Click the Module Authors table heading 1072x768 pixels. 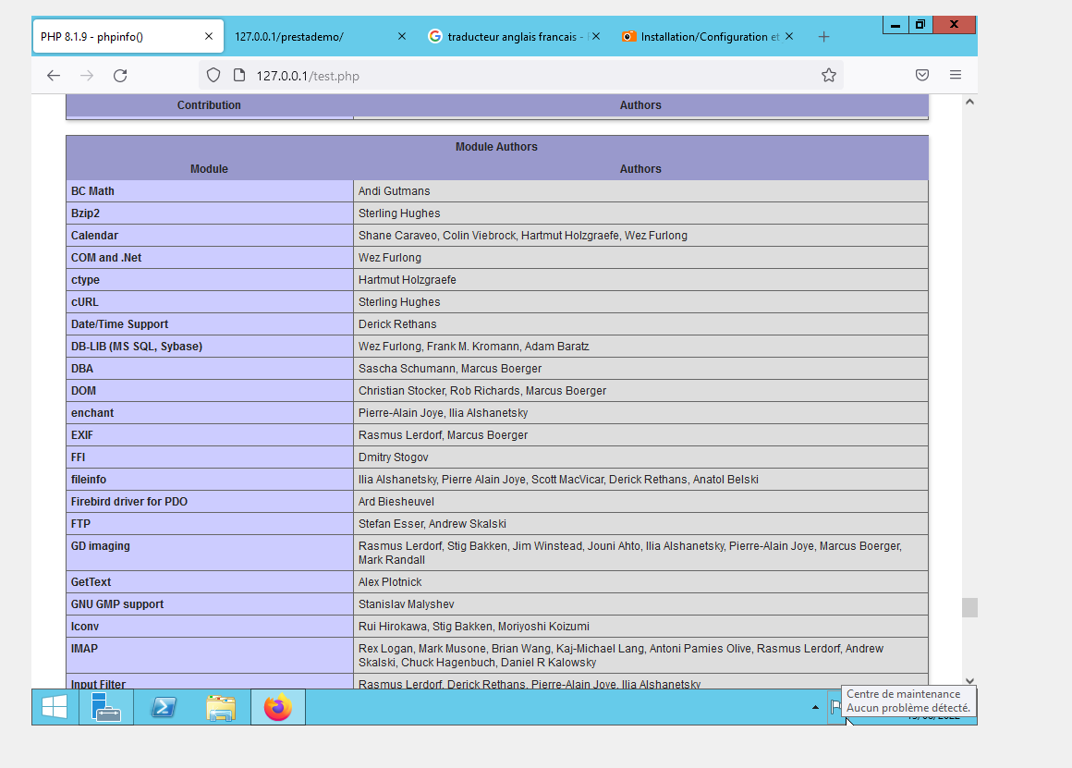pos(496,147)
